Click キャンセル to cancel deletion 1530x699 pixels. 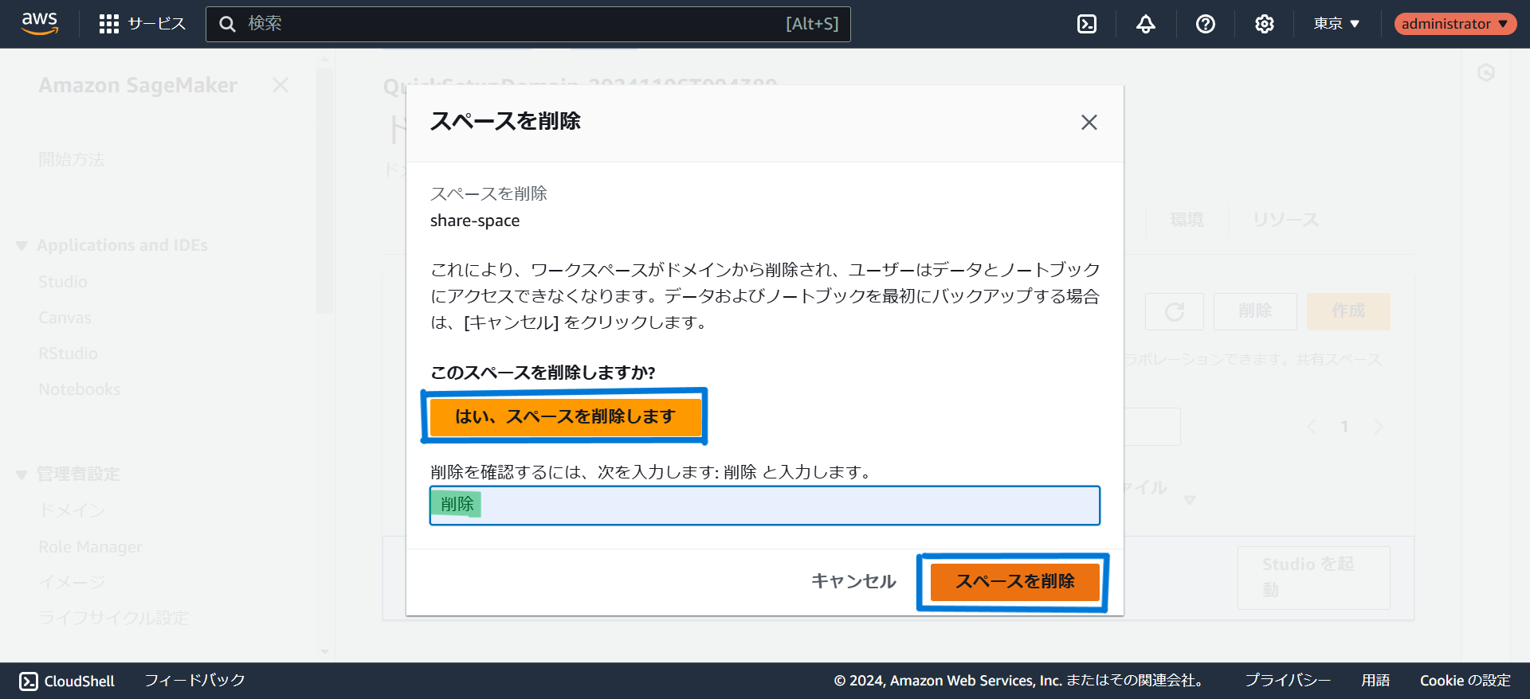tap(853, 581)
